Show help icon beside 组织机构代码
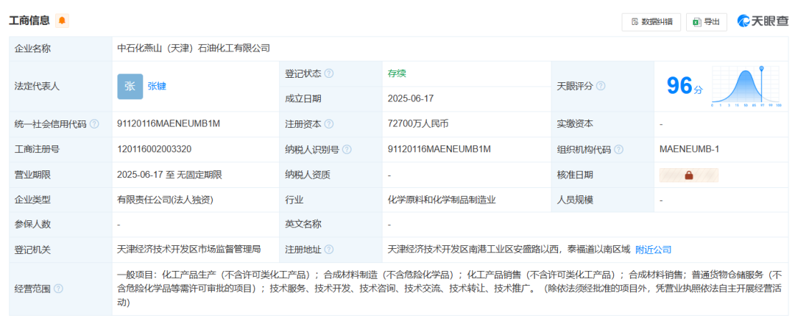The width and height of the screenshot is (795, 326). click(618, 149)
